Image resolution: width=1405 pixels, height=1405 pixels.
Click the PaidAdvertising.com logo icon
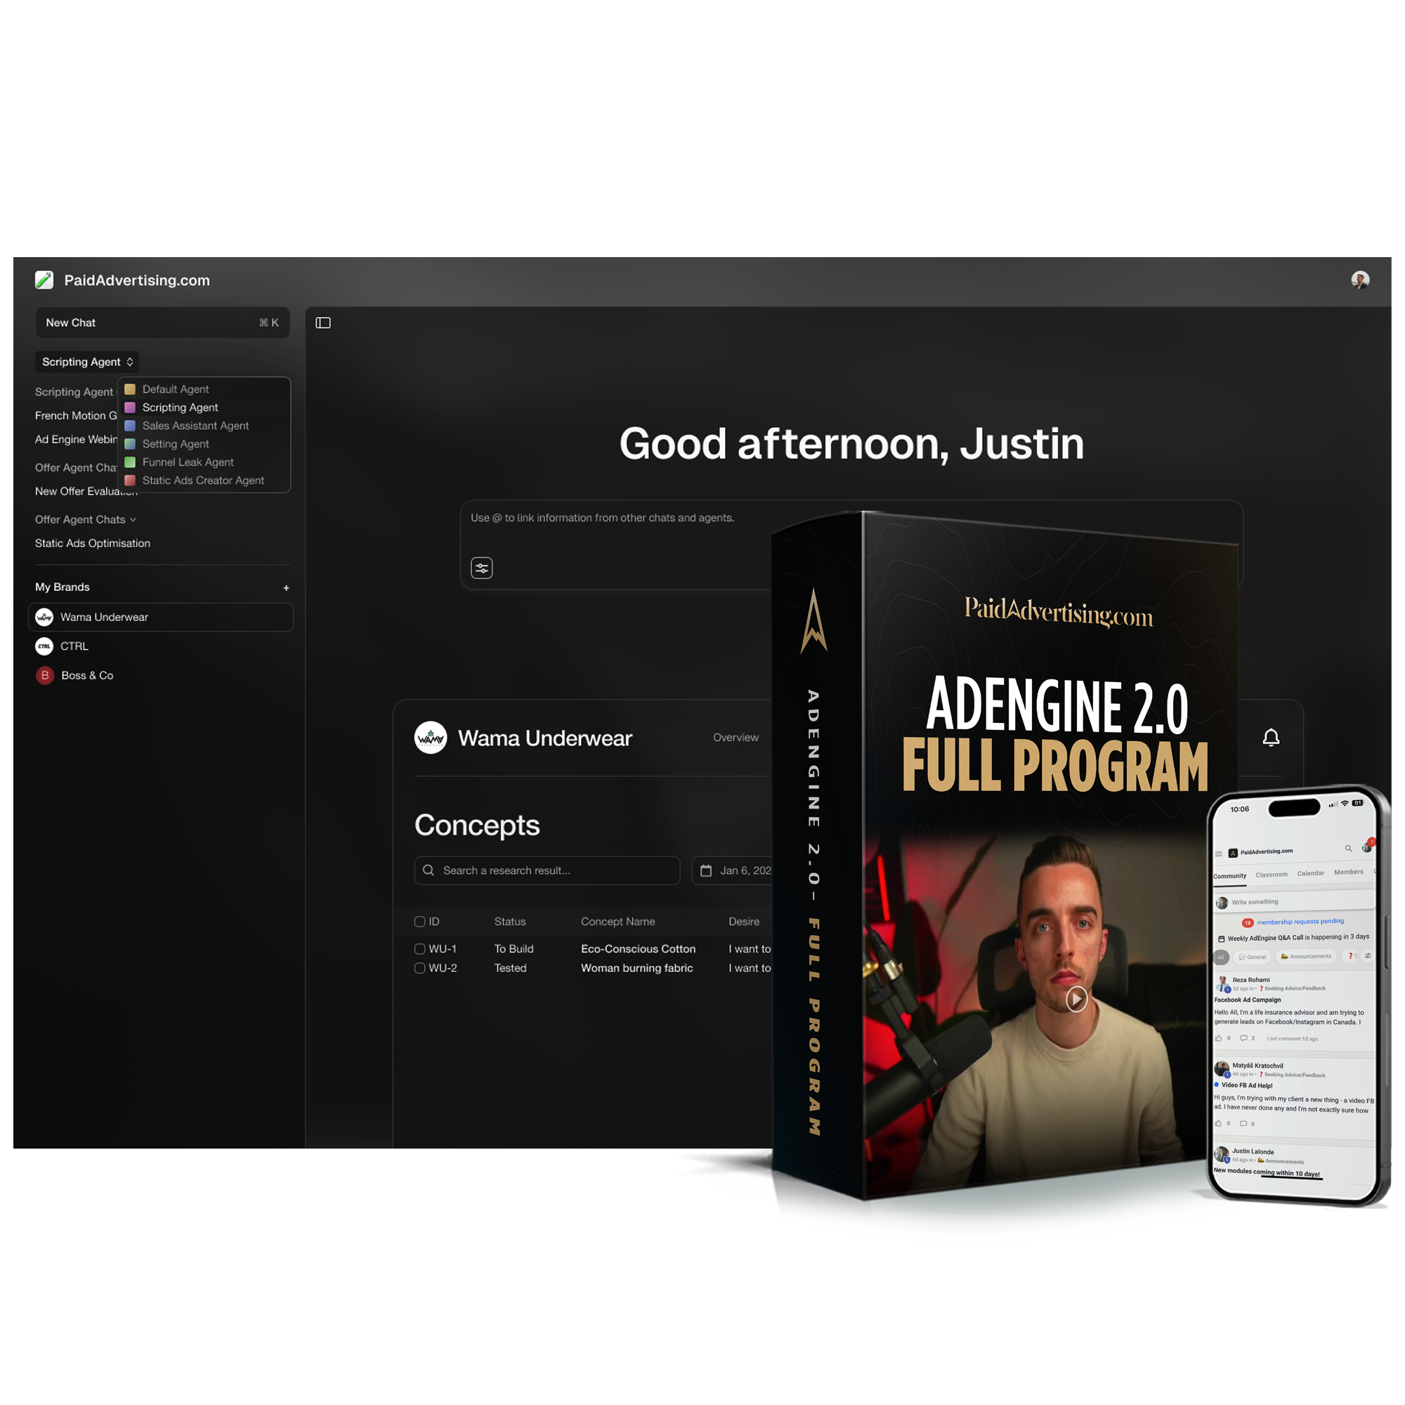[44, 280]
